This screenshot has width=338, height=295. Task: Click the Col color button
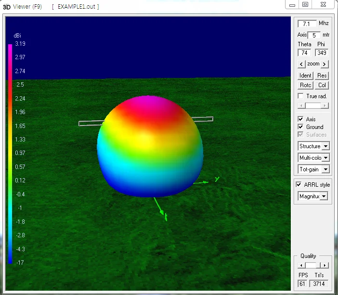322,85
